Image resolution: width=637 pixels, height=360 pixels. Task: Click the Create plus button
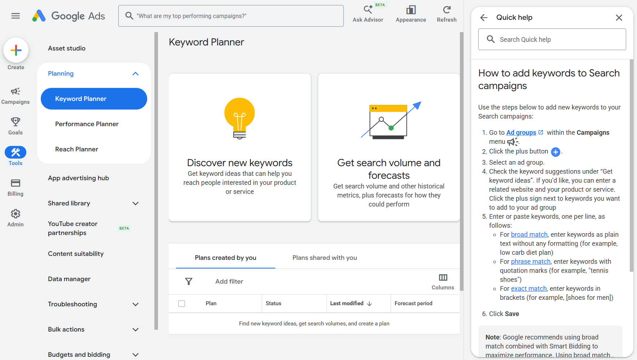click(16, 50)
